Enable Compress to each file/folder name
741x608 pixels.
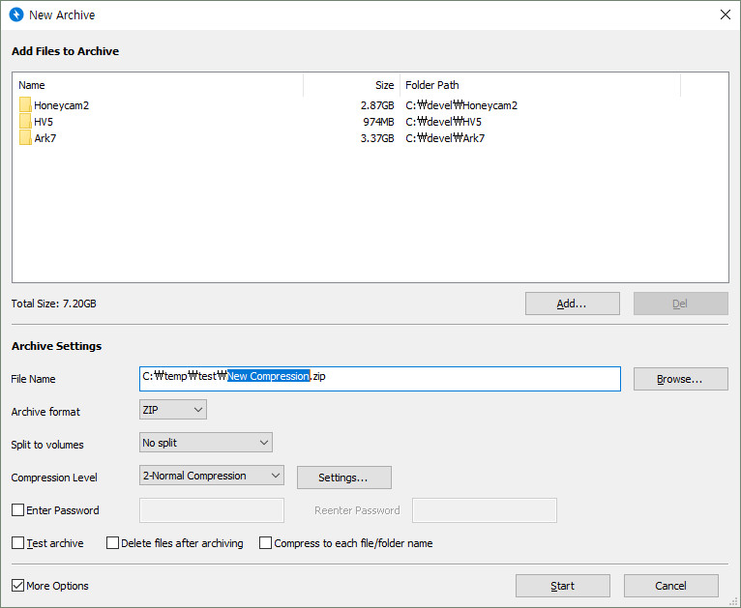266,543
